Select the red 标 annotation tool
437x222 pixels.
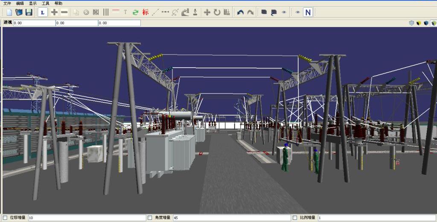[x=146, y=12]
